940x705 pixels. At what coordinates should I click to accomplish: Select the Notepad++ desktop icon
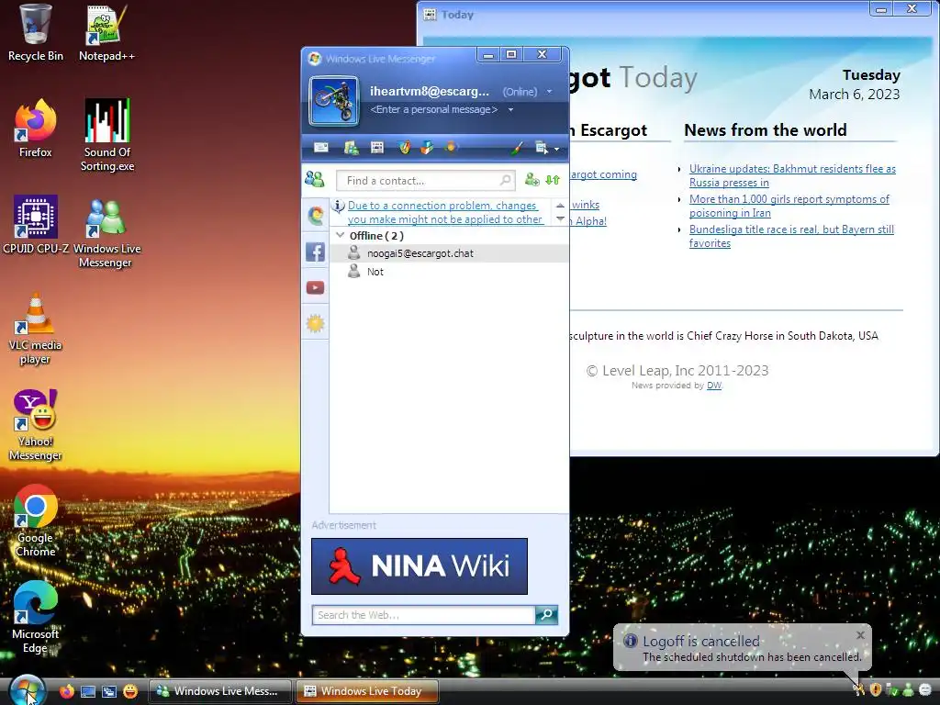(106, 32)
